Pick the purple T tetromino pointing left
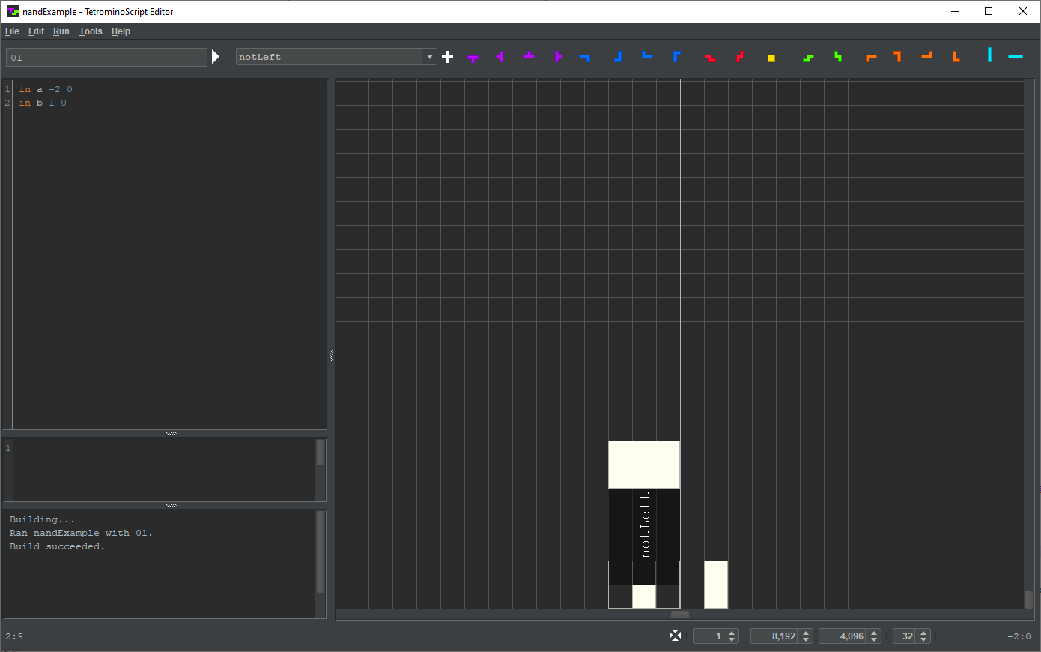 coord(500,57)
